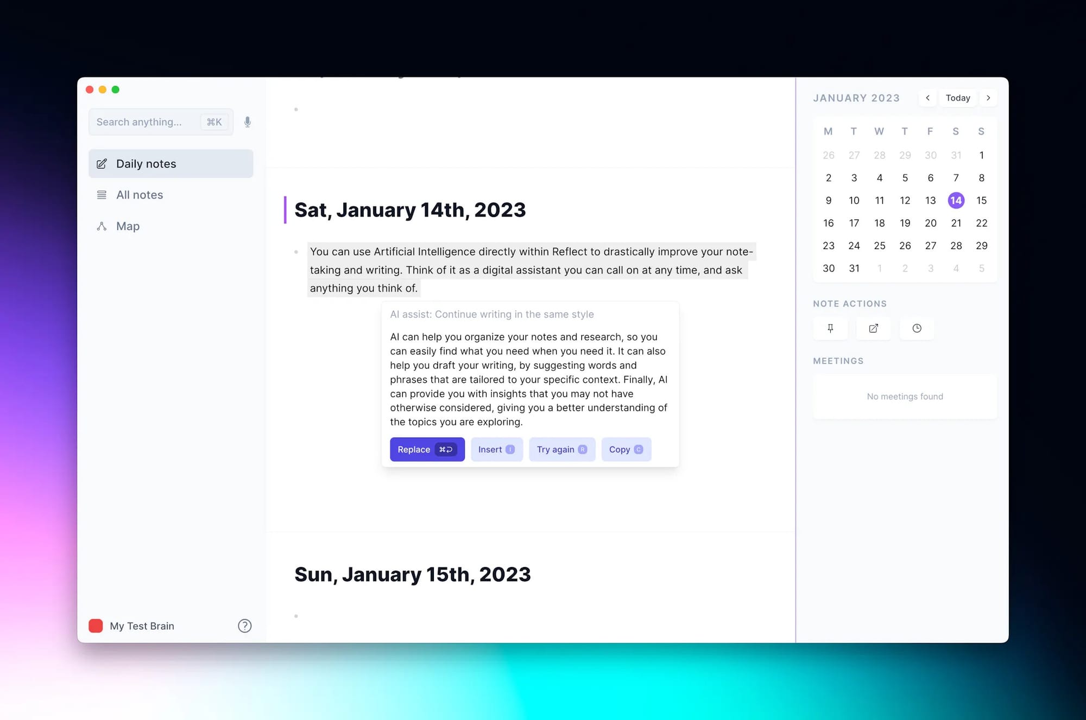Image resolution: width=1086 pixels, height=720 pixels.
Task: Click the pin/bookmark note action icon
Action: pos(830,327)
